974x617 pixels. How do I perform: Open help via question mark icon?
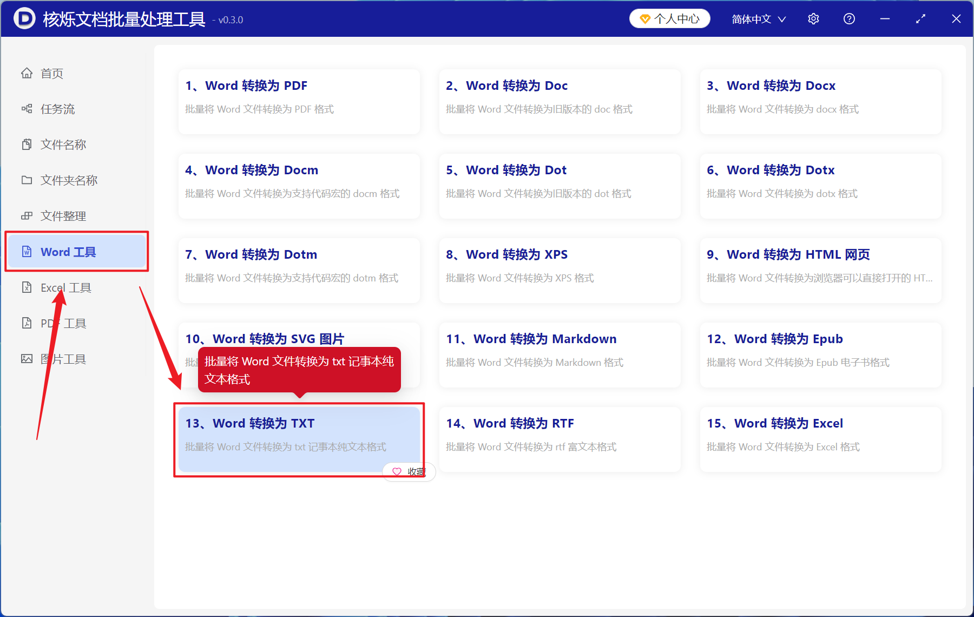pos(849,19)
